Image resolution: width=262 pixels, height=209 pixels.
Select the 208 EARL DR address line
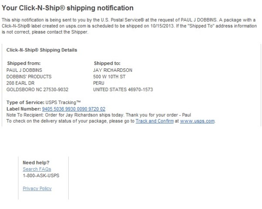(x=20, y=83)
